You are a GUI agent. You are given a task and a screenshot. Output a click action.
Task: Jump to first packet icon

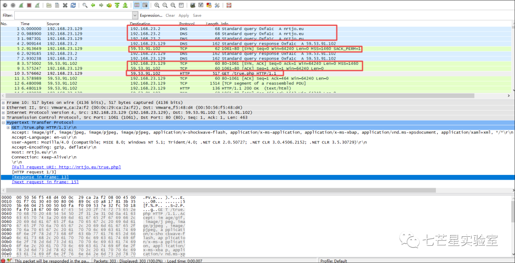click(x=117, y=5)
